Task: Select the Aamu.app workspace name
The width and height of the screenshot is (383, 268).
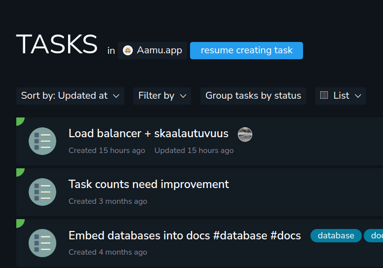Action: pos(159,50)
